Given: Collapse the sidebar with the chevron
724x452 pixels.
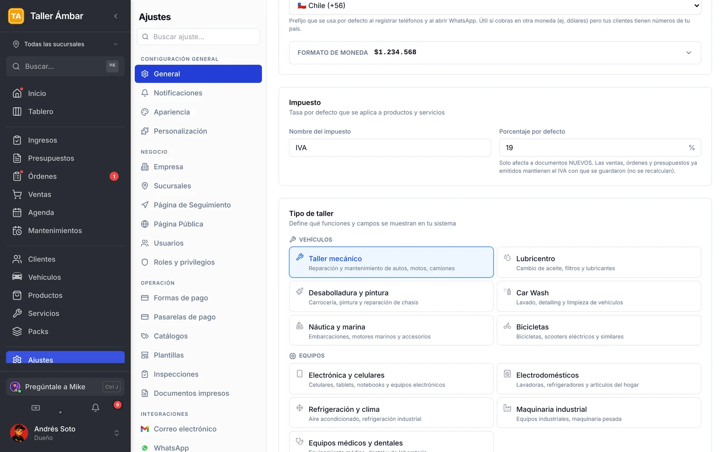Looking at the screenshot, I should [x=116, y=16].
